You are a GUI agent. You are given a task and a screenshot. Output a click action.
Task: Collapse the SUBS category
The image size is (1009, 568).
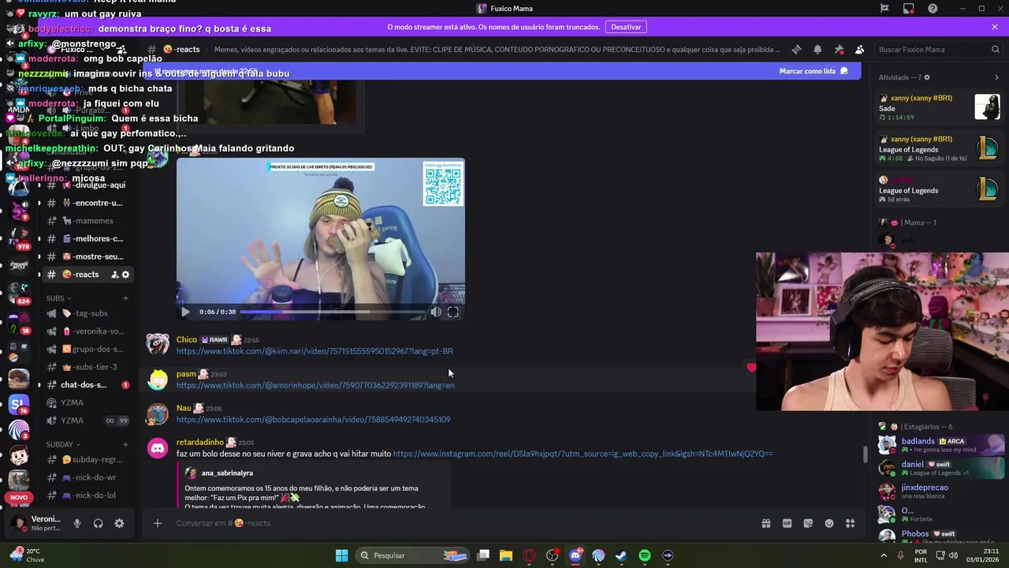[x=58, y=298]
